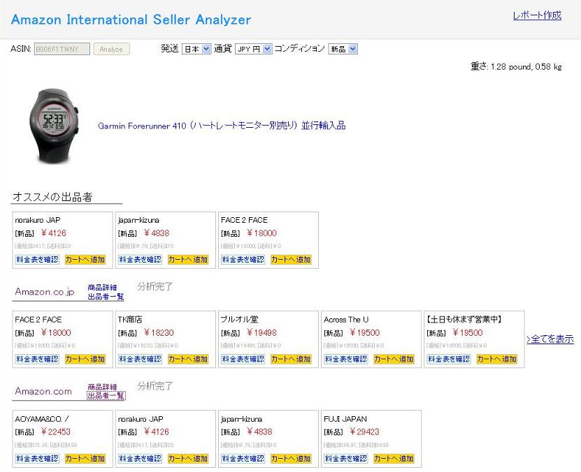Click the ¥22453 price
Screen dimensions: 581x472
(55, 432)
